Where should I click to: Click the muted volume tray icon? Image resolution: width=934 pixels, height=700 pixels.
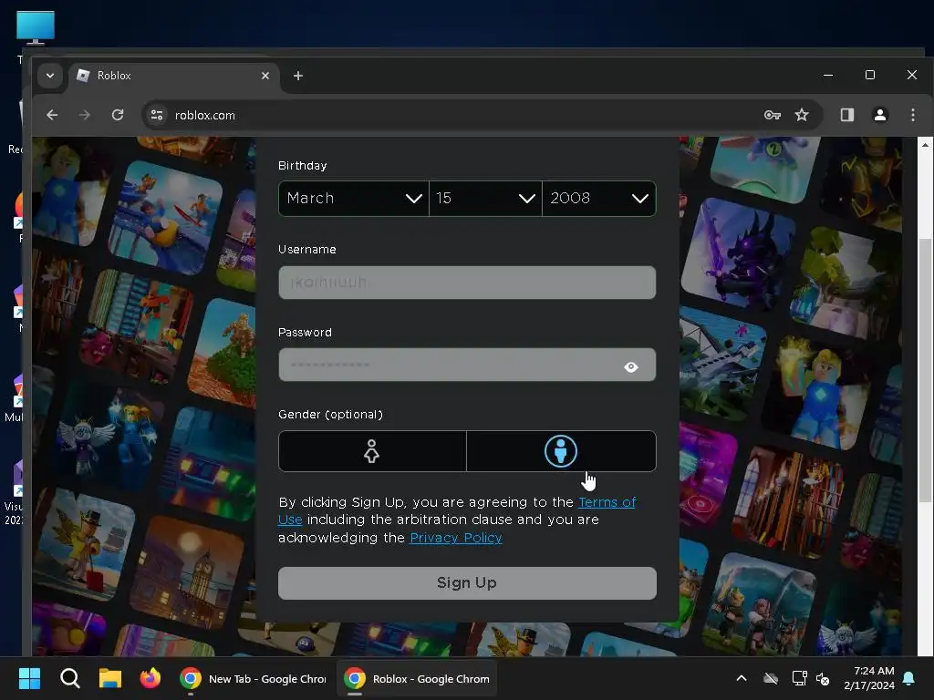click(823, 678)
